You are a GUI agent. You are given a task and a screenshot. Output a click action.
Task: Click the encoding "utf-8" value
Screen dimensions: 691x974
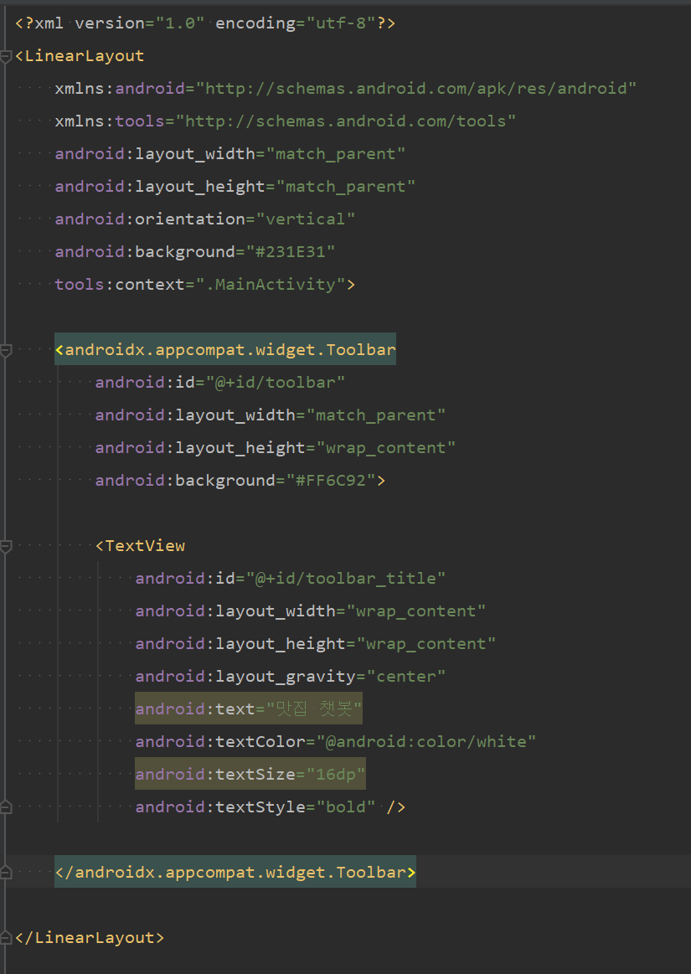tap(342, 23)
